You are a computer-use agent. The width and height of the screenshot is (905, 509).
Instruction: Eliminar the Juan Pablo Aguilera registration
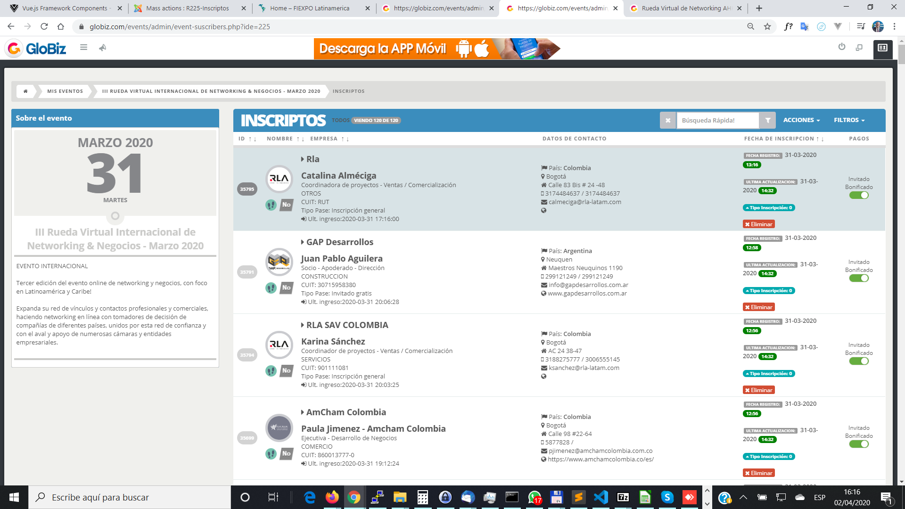[759, 307]
